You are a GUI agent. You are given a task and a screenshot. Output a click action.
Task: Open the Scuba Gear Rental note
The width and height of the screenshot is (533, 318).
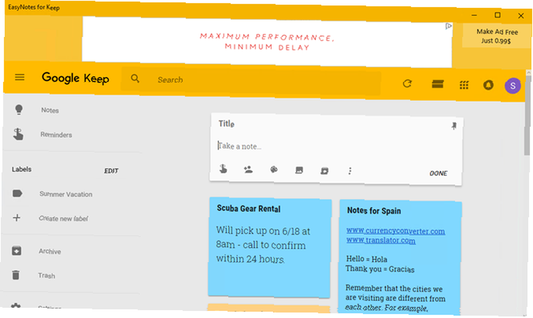tap(270, 247)
